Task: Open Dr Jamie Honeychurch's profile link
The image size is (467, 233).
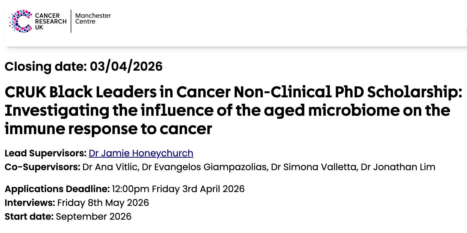Action: pyautogui.click(x=141, y=153)
